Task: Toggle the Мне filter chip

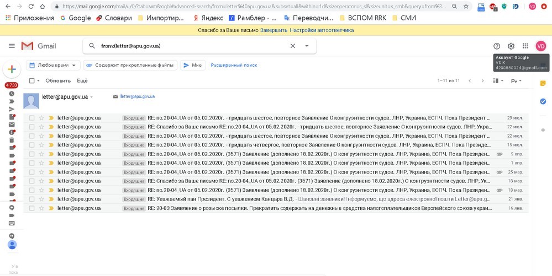Action: 193,66
